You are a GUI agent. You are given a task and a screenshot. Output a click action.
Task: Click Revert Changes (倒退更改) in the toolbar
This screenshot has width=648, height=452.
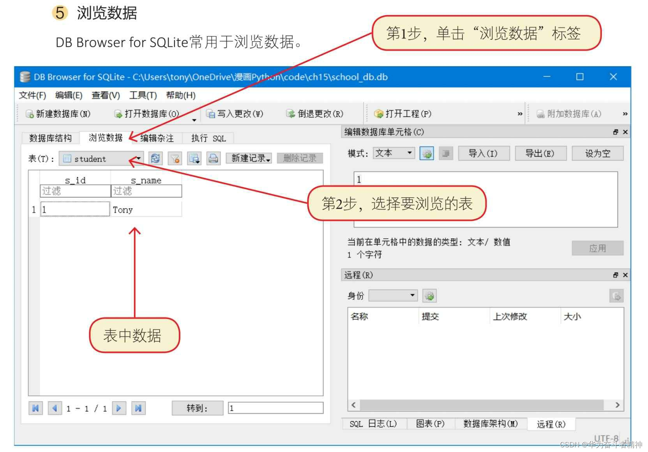coord(315,114)
